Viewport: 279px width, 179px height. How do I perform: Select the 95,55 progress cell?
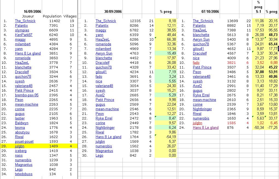[273, 30]
